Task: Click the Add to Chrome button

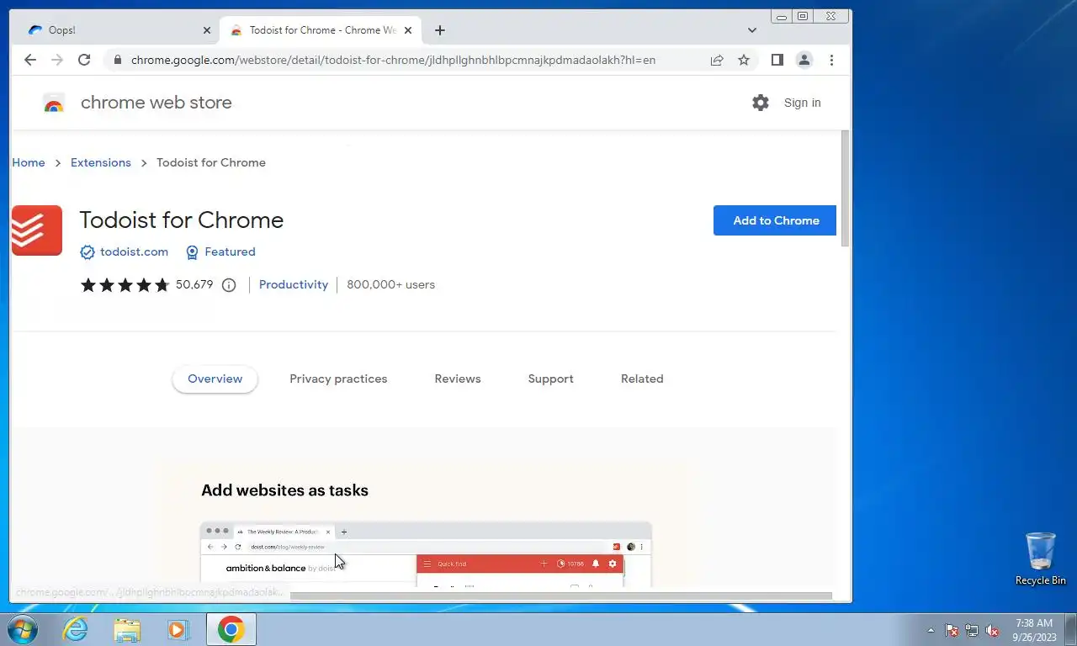Action: click(775, 220)
